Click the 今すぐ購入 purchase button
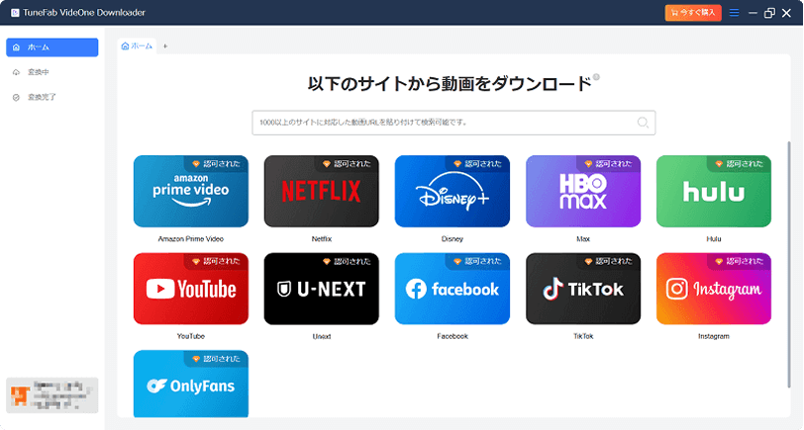The image size is (804, 430). (x=693, y=12)
